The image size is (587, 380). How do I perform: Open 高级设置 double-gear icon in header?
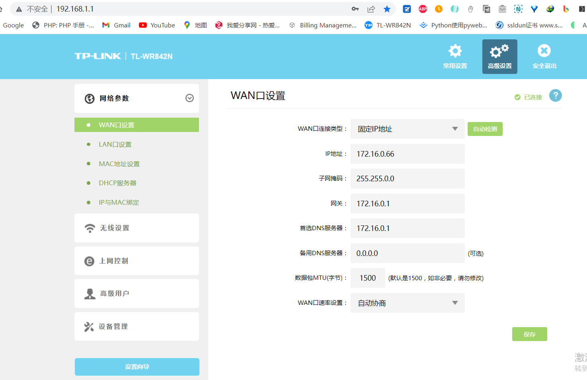coord(499,51)
